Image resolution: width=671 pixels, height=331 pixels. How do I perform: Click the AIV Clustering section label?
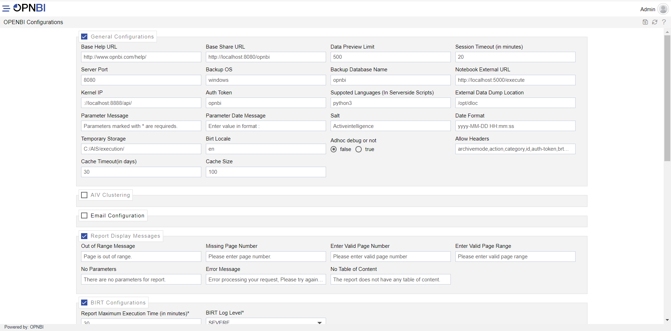click(110, 195)
